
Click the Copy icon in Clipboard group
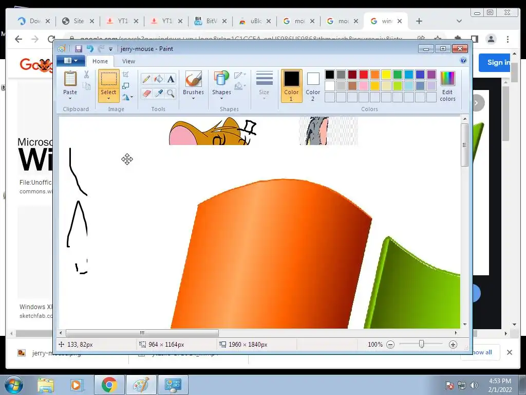[x=86, y=86]
